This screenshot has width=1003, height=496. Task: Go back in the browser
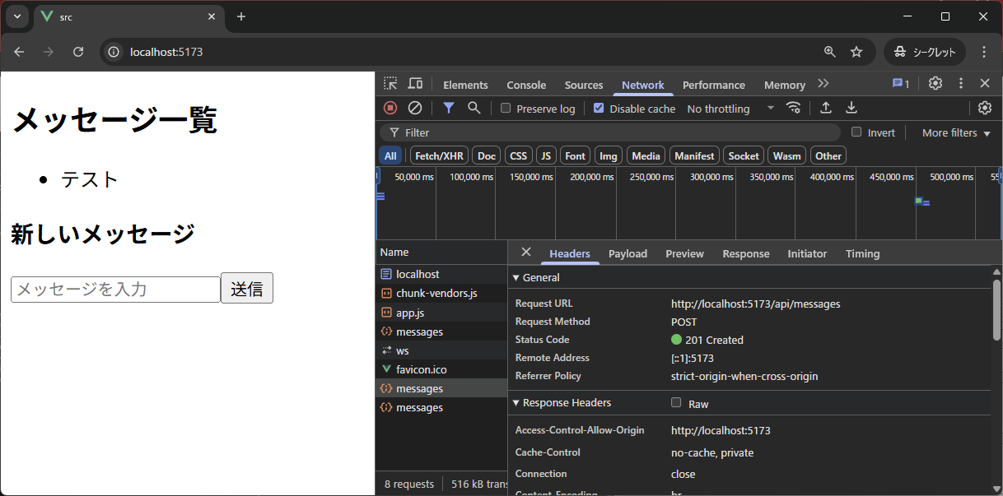click(19, 52)
